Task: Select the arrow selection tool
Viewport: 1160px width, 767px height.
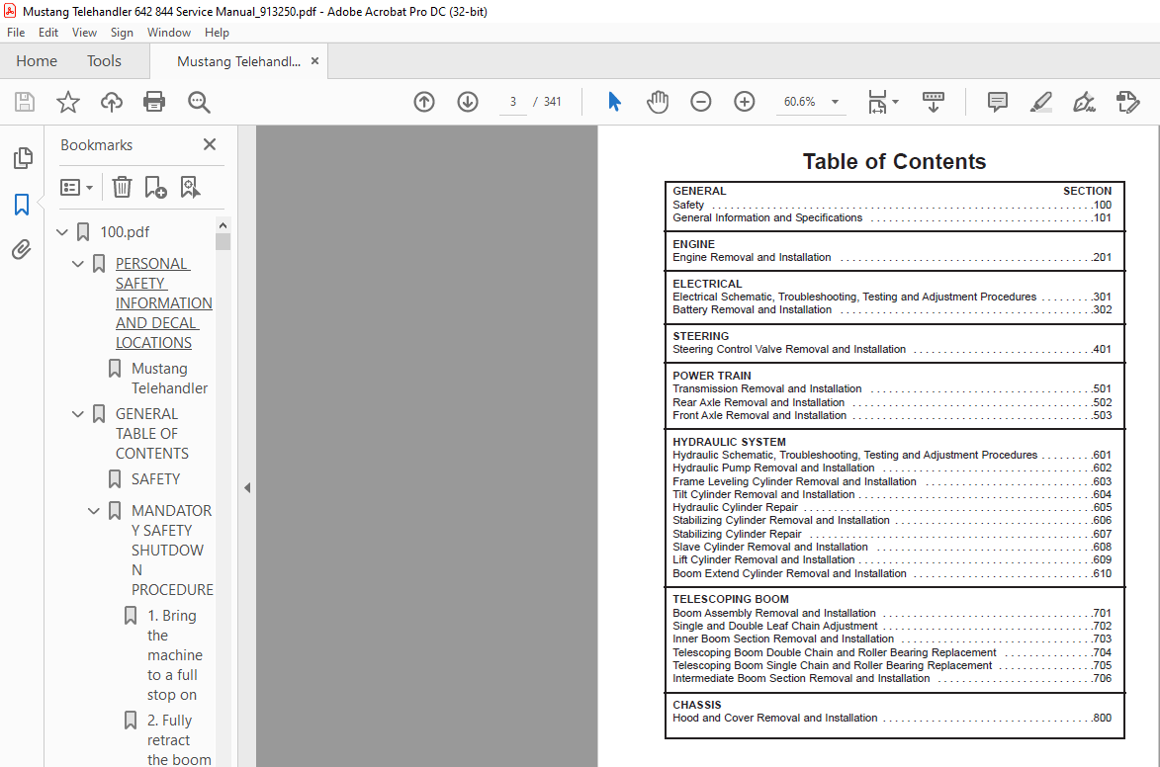Action: point(614,102)
